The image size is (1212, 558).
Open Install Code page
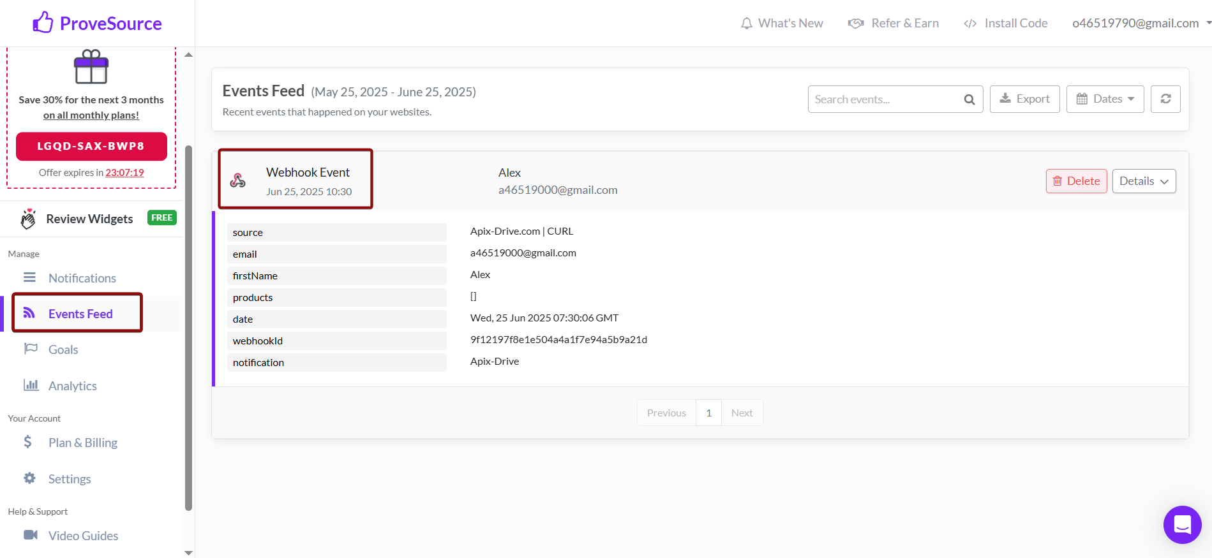pos(1005,24)
